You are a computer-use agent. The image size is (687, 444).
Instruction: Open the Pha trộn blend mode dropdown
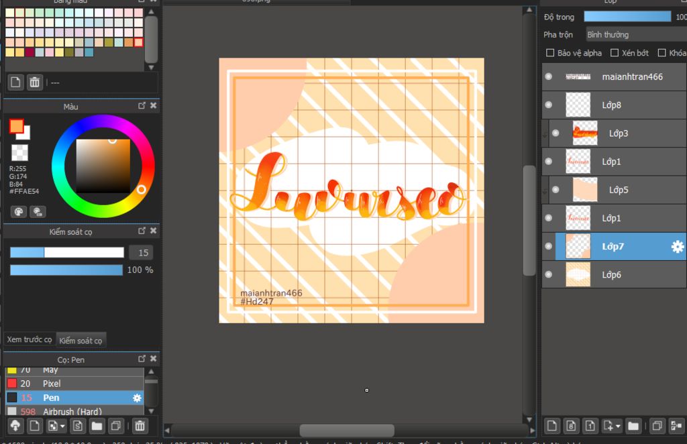pyautogui.click(x=636, y=35)
